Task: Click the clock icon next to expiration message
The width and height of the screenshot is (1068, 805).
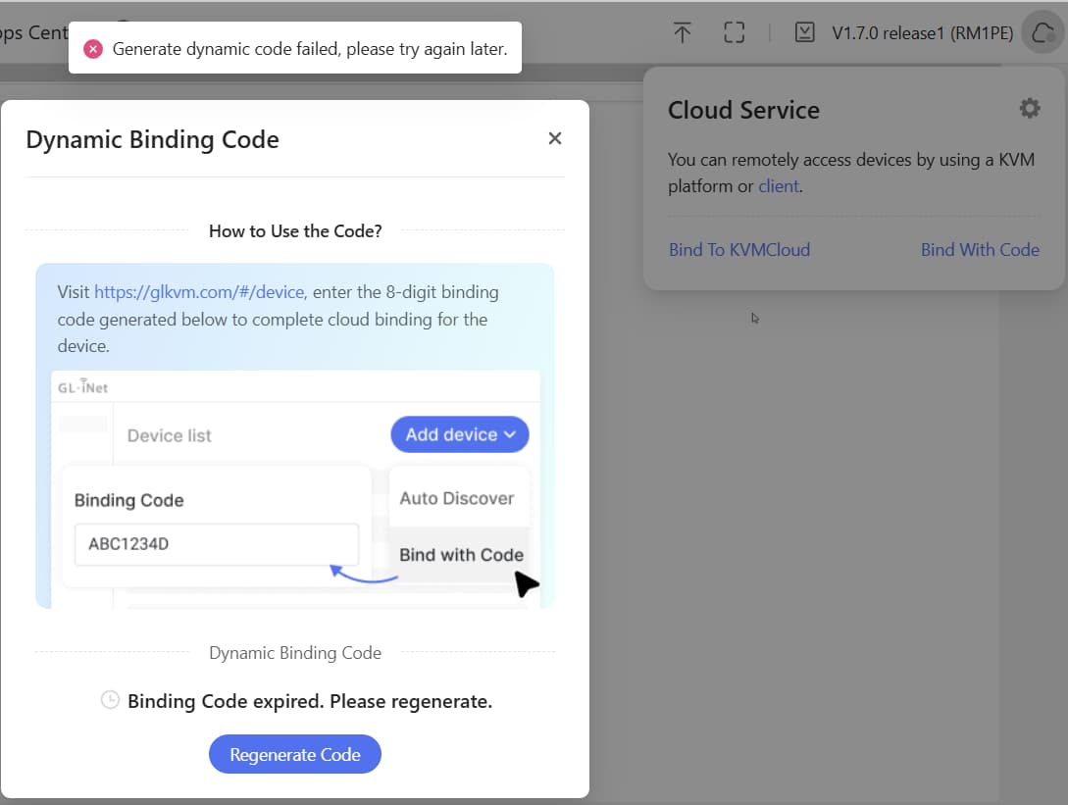Action: [109, 700]
